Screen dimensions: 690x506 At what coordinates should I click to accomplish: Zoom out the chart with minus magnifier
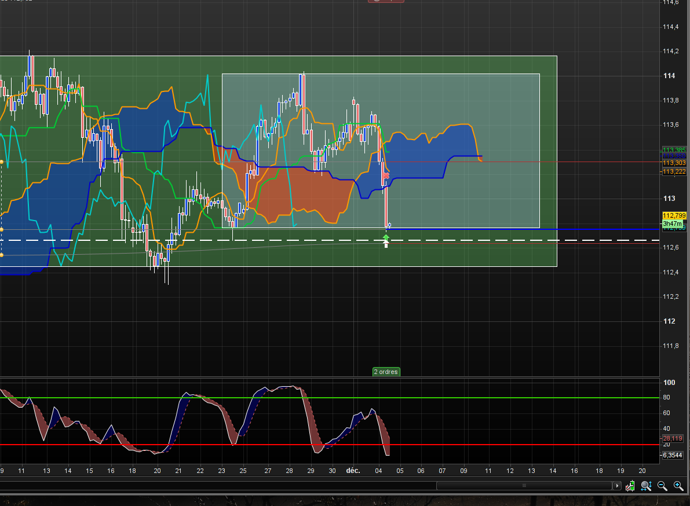point(662,486)
